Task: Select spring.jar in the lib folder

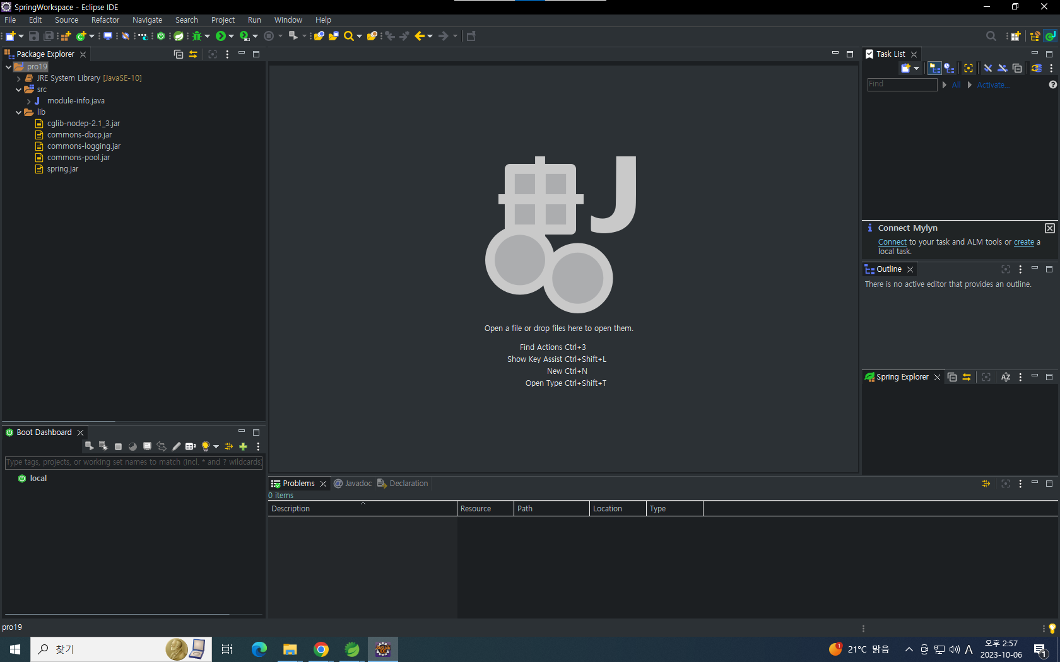Action: [x=62, y=169]
